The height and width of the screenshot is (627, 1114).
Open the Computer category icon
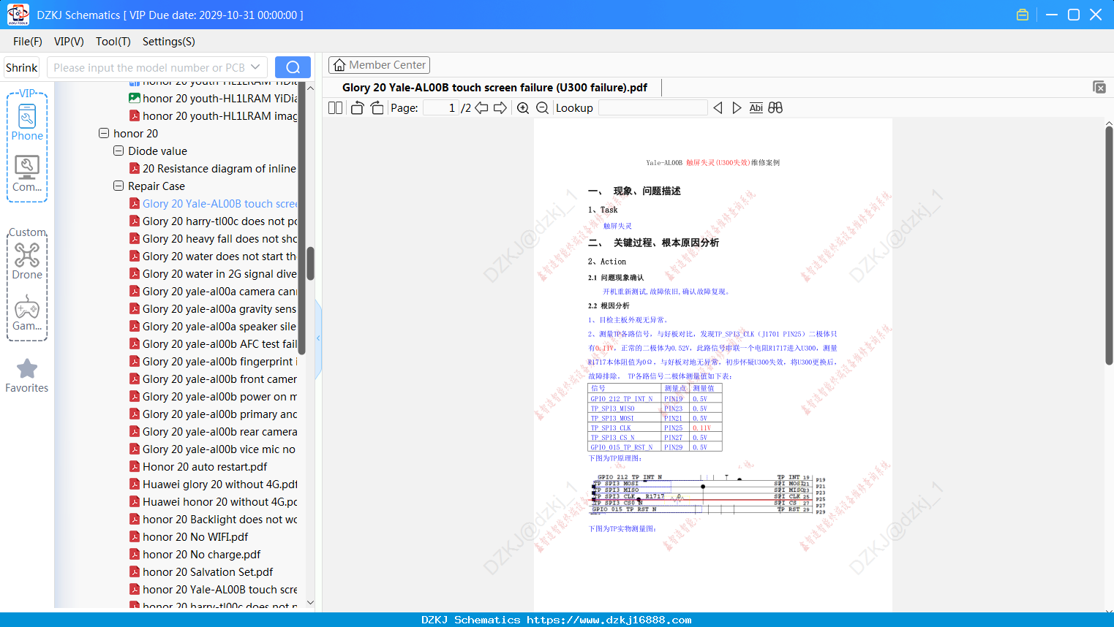(27, 174)
